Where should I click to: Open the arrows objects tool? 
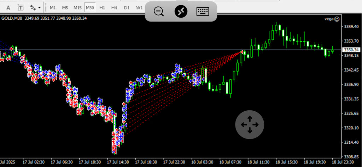tap(33, 8)
